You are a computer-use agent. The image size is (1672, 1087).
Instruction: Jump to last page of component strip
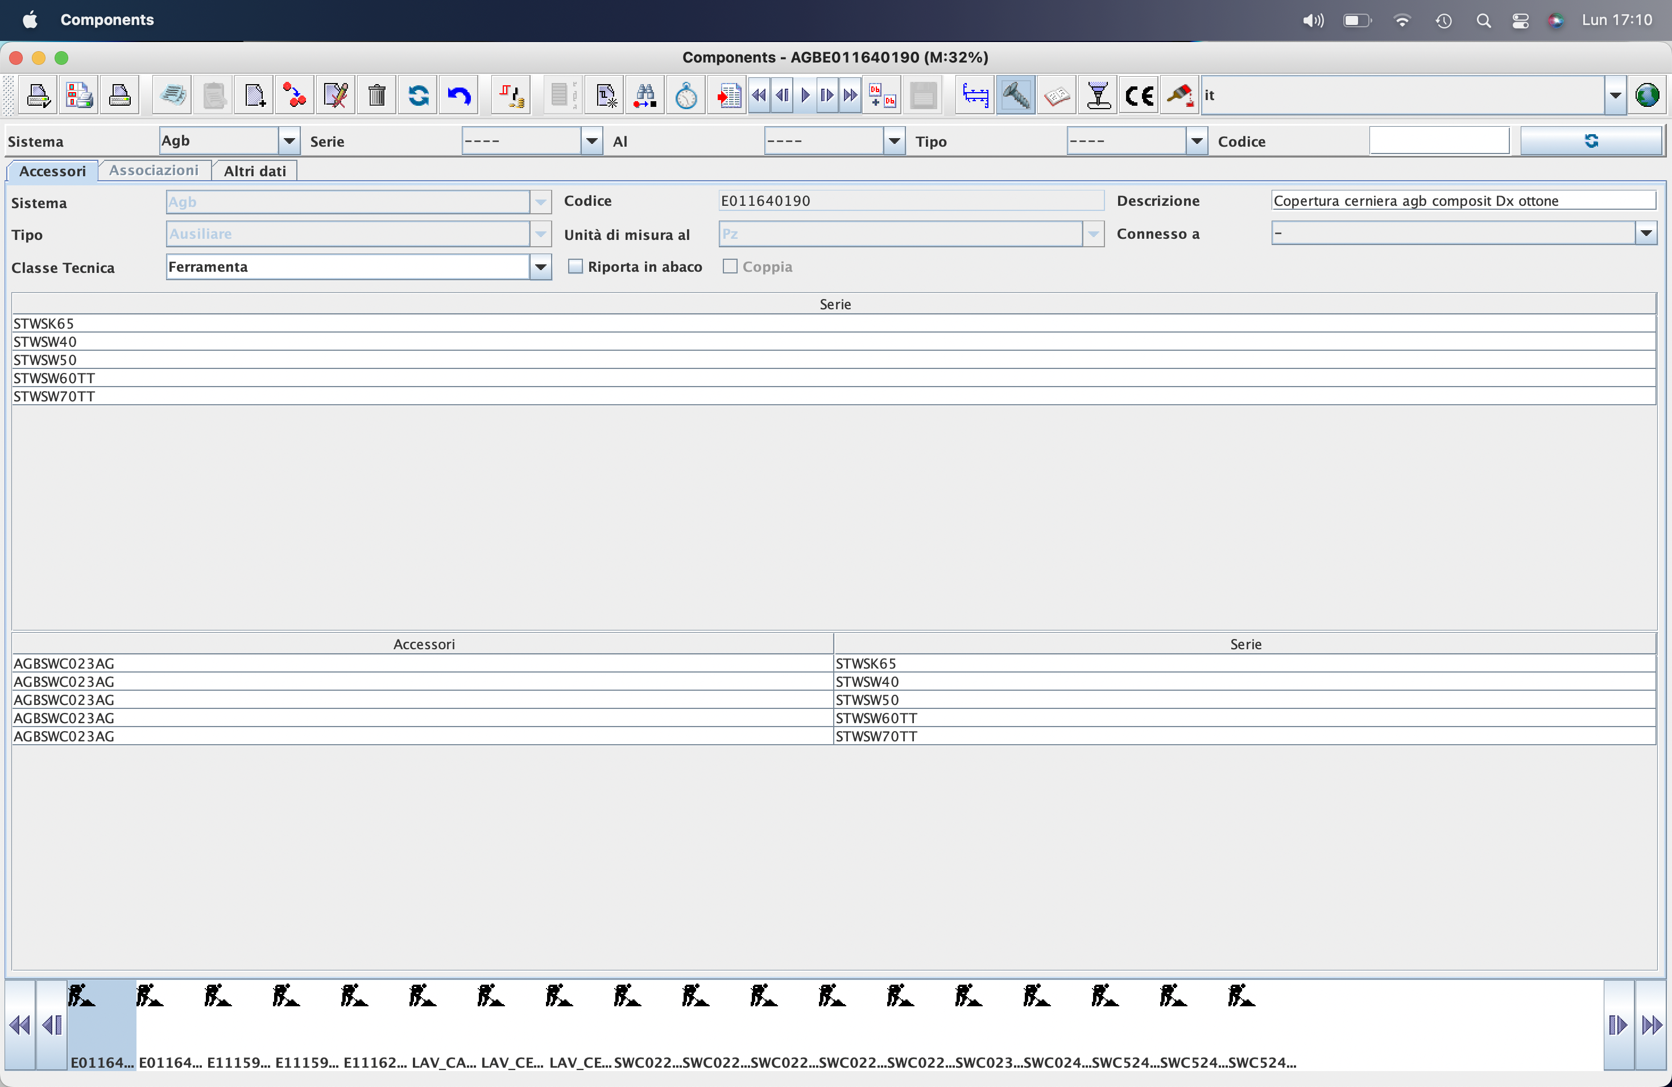pos(1652,1025)
